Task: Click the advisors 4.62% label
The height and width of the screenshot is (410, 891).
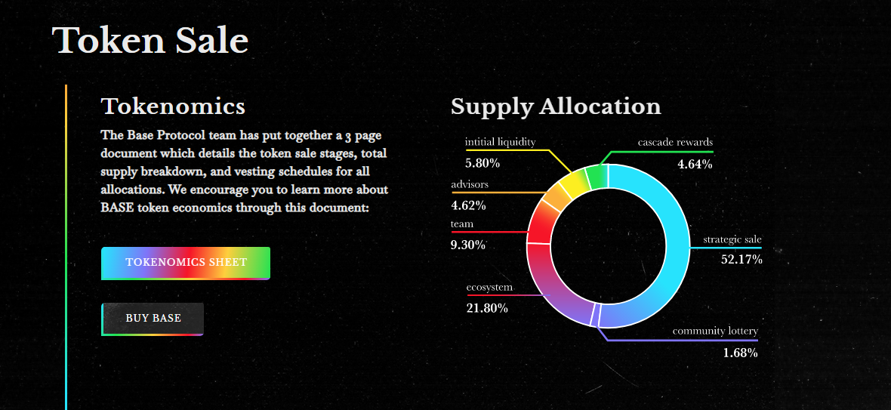Action: coord(470,195)
